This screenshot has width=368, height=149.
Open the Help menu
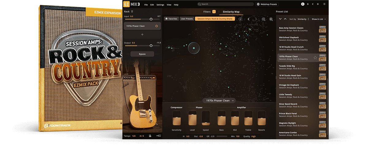pos(176,5)
